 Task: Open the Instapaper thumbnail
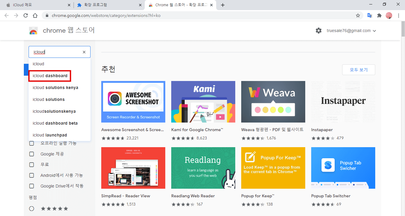click(343, 102)
